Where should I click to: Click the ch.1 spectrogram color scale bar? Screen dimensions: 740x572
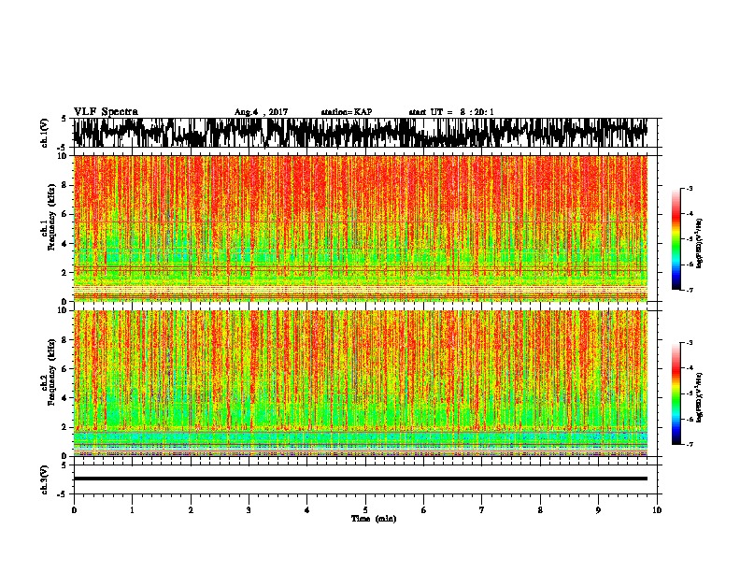coord(676,239)
